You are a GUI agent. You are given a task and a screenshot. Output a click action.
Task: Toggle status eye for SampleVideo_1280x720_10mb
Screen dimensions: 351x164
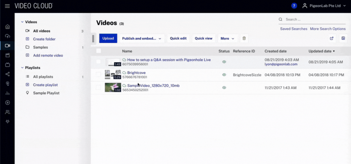[224, 88]
